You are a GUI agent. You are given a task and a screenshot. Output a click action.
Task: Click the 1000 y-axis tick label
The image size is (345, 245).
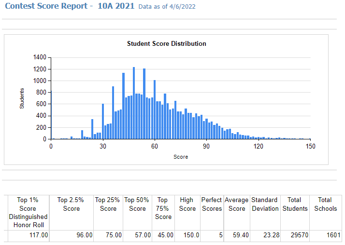[40, 81]
